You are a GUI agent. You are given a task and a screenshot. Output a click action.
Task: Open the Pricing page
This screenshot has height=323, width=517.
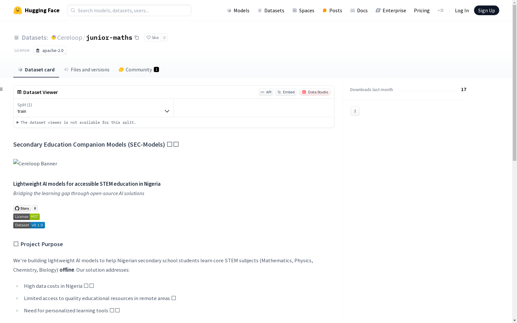422,10
